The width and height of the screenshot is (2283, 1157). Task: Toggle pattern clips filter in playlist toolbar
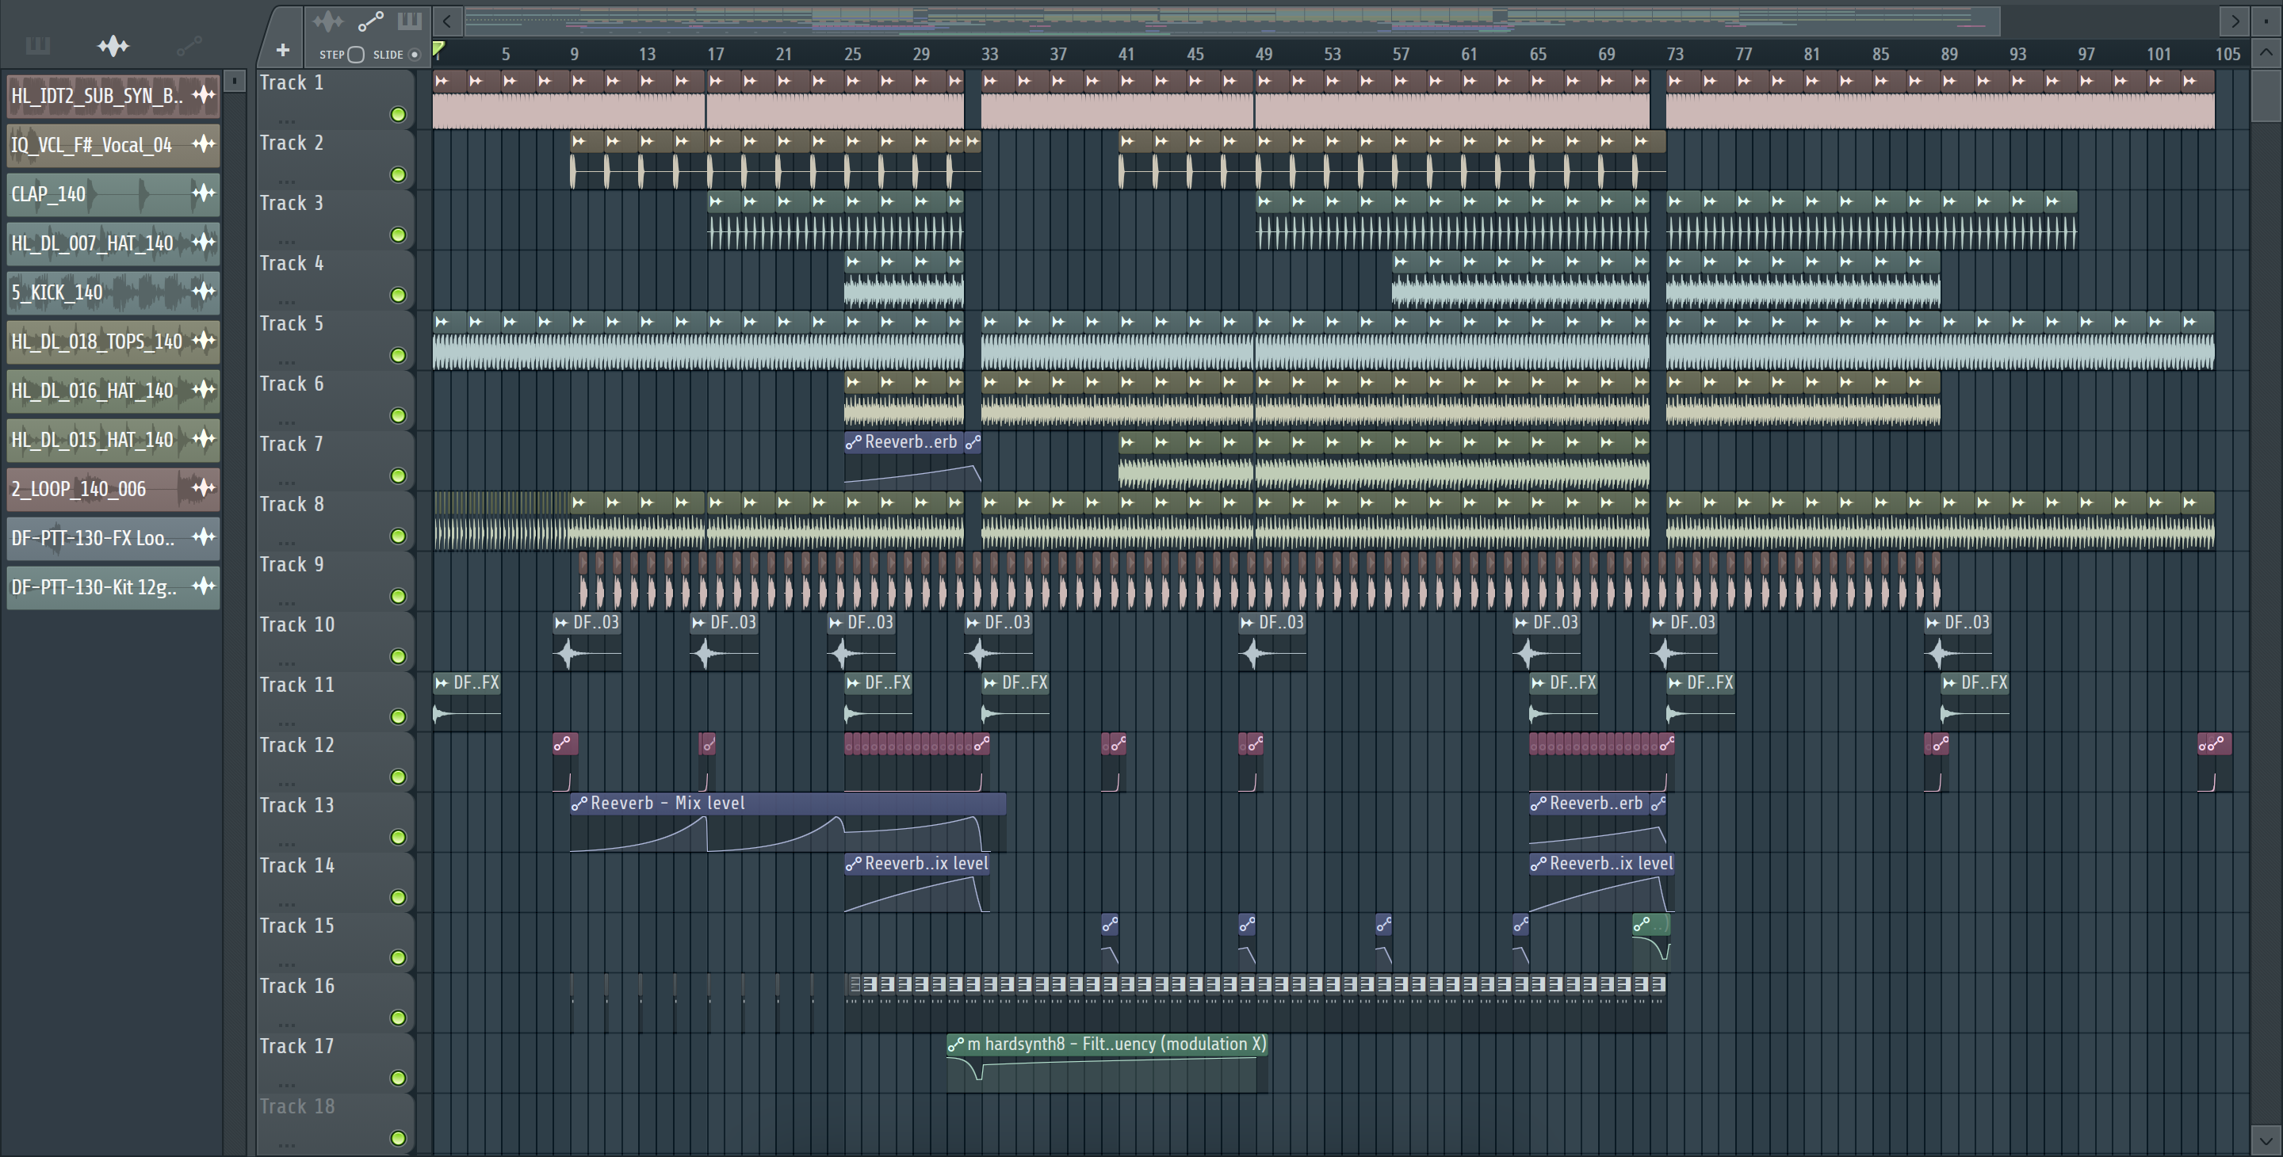tap(410, 21)
